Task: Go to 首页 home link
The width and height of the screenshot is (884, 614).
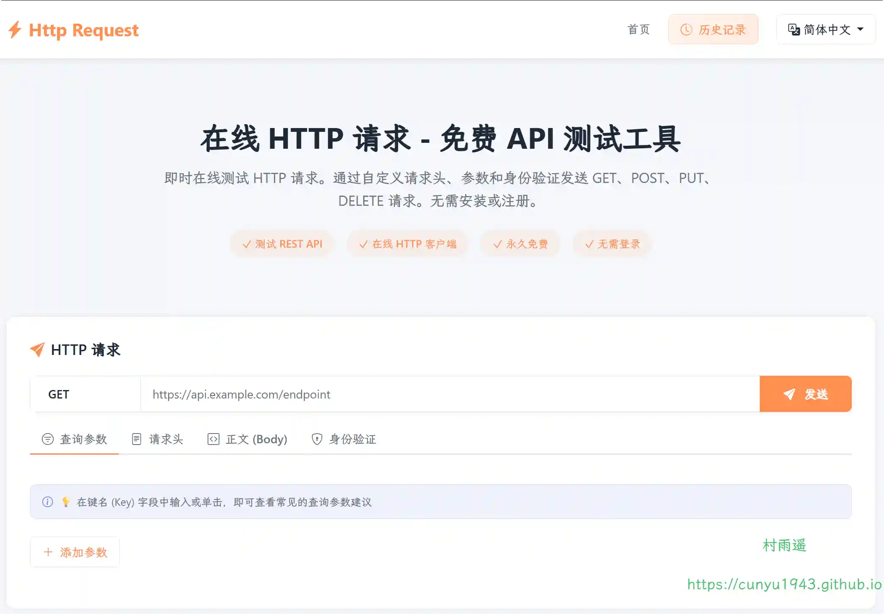Action: click(x=638, y=30)
